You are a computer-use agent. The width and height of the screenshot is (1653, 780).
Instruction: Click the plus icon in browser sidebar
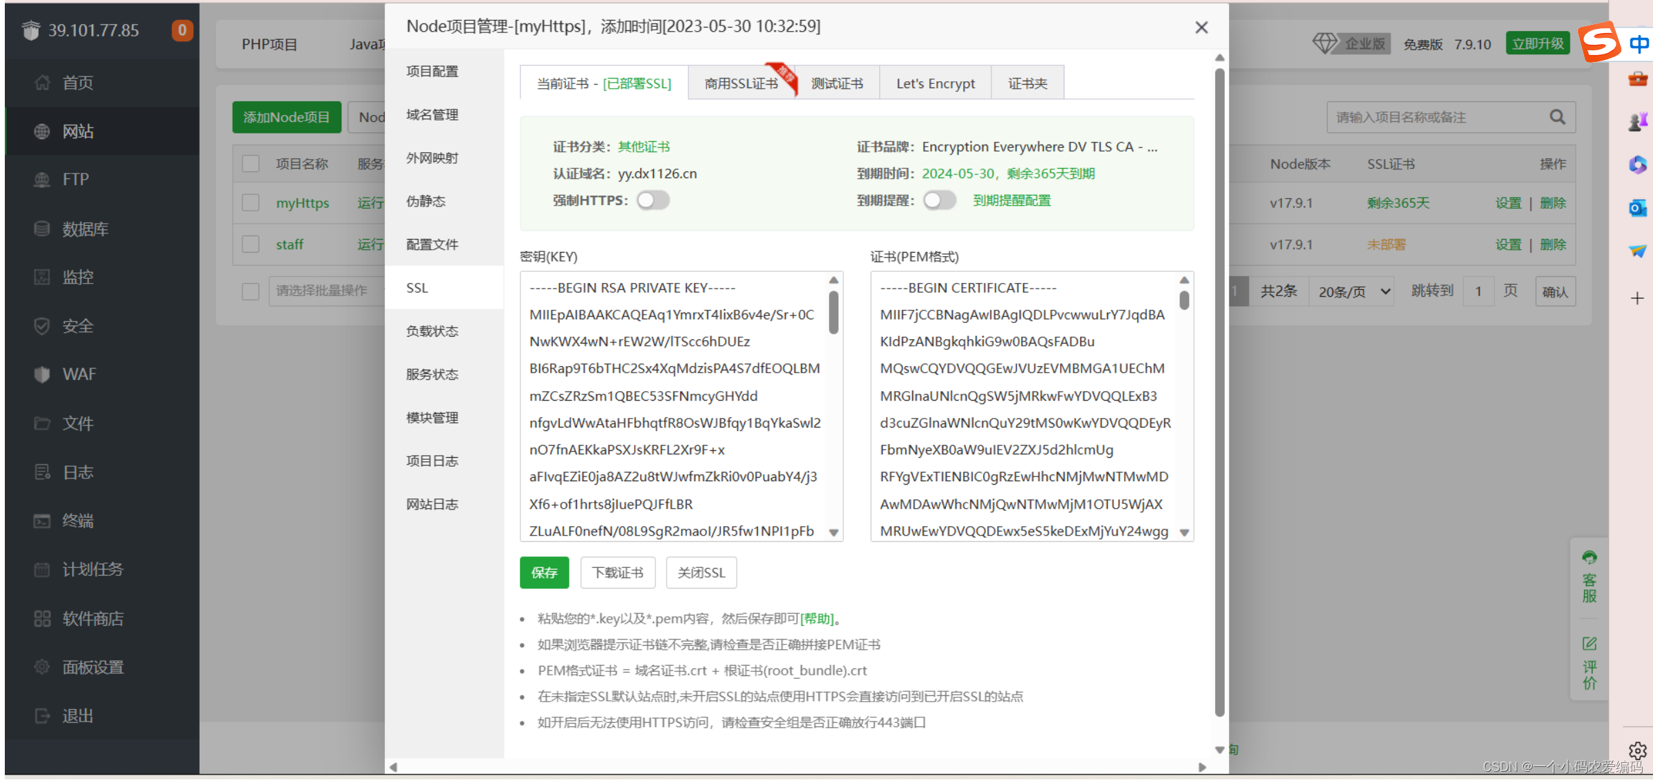point(1638,298)
